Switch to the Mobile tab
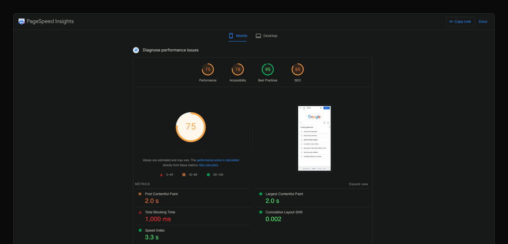This screenshot has width=508, height=244. [x=238, y=36]
